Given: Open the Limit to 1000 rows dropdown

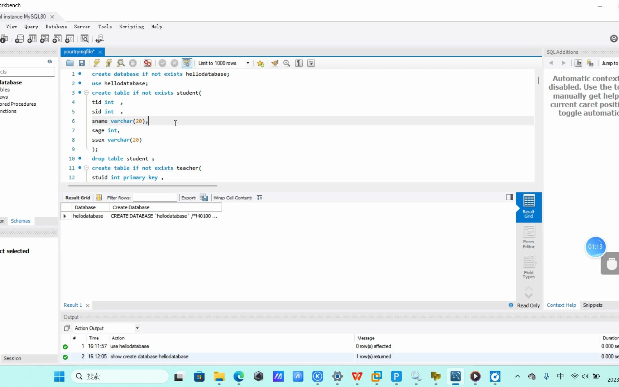Looking at the screenshot, I should click(224, 63).
